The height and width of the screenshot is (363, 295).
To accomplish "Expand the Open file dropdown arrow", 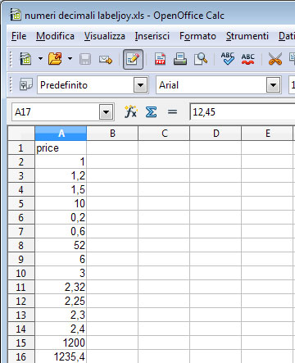I will click(x=70, y=59).
